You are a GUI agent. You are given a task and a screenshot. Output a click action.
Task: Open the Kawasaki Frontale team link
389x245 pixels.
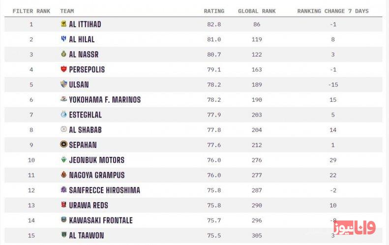pos(101,220)
